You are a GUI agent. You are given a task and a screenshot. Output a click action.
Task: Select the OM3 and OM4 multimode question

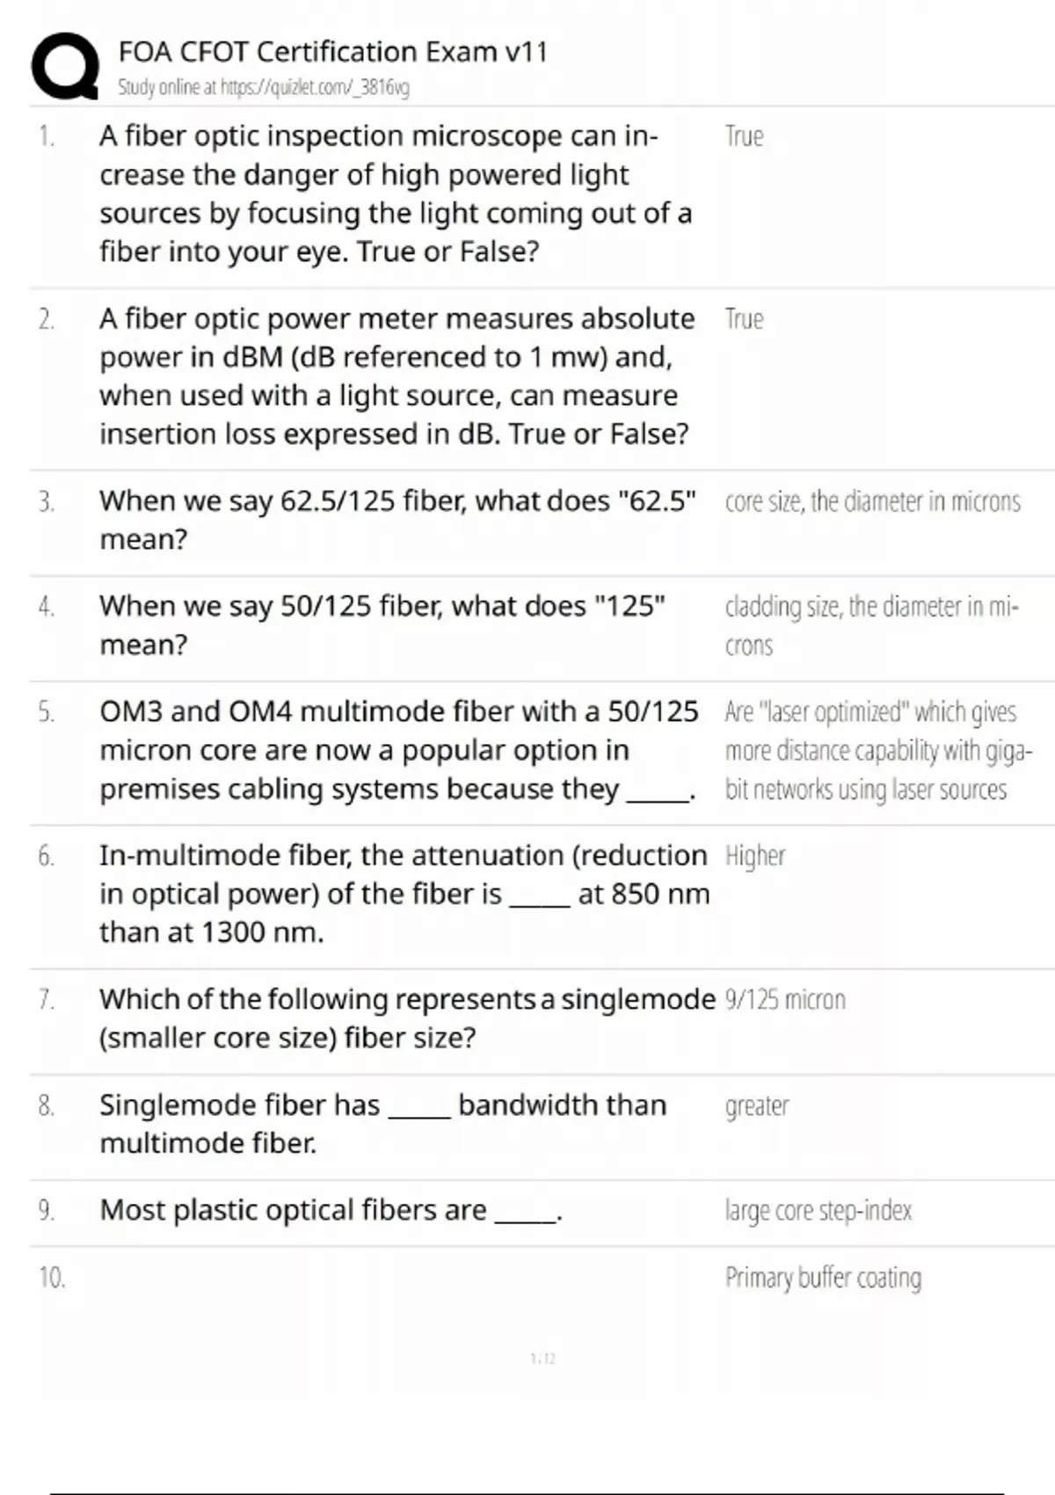click(398, 750)
